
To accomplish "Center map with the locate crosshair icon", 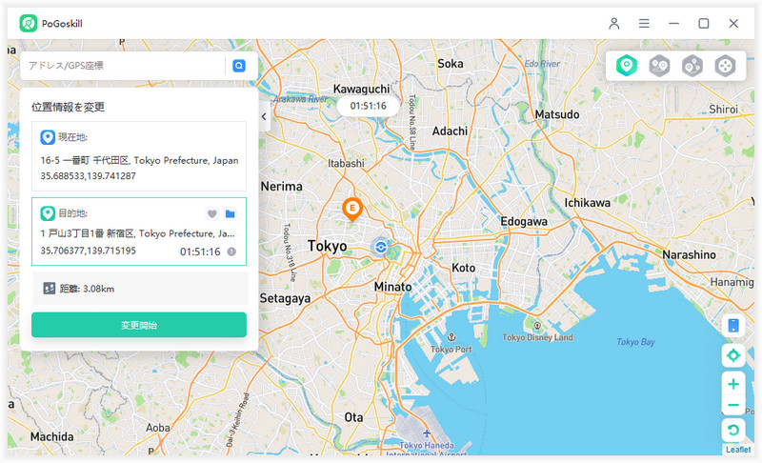I will (x=733, y=355).
